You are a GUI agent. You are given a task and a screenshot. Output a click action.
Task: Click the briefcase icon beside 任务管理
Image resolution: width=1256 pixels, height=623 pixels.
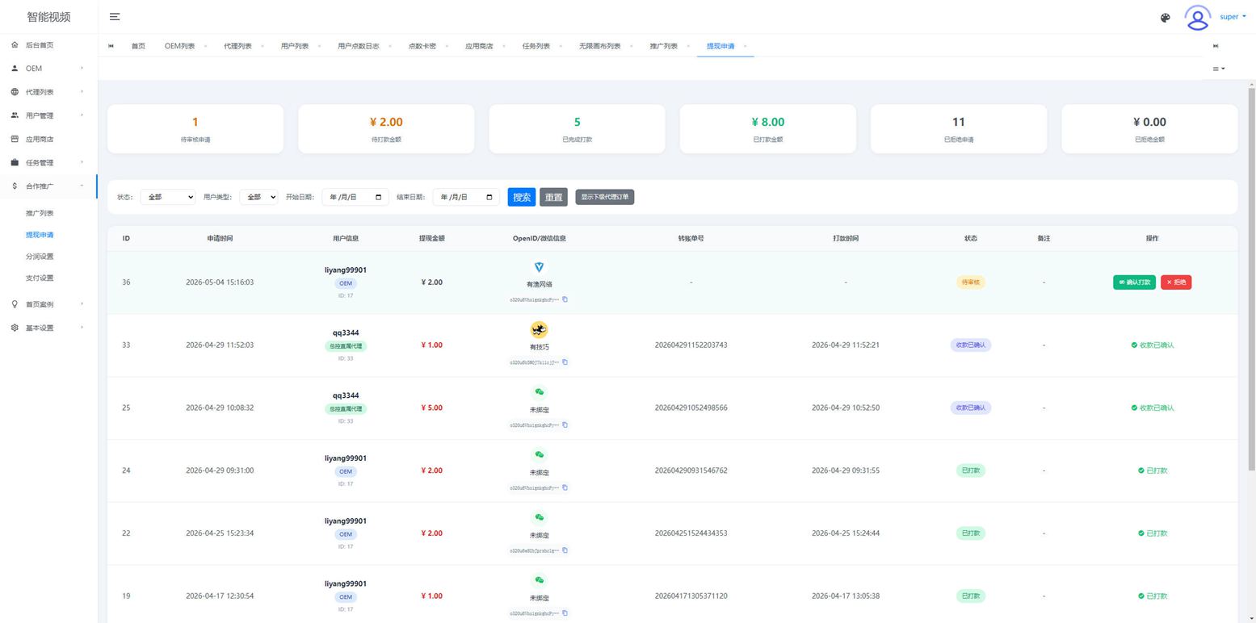15,162
